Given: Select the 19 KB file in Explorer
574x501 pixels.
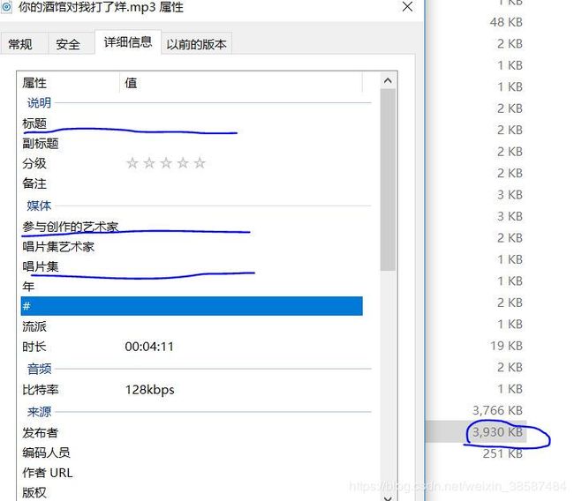Looking at the screenshot, I should pyautogui.click(x=506, y=346).
